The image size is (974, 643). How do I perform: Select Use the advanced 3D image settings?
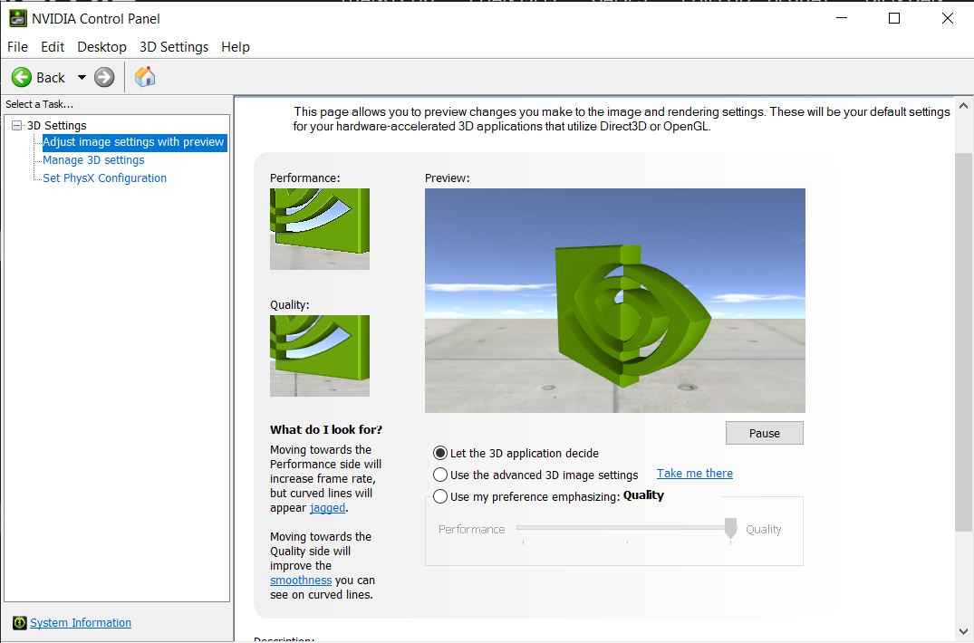tap(440, 475)
